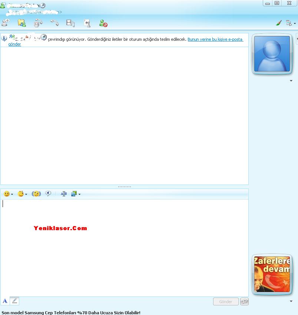Viewport: 298px width, 315px height.
Task: Send a nudge to the contact
Action: click(x=36, y=194)
